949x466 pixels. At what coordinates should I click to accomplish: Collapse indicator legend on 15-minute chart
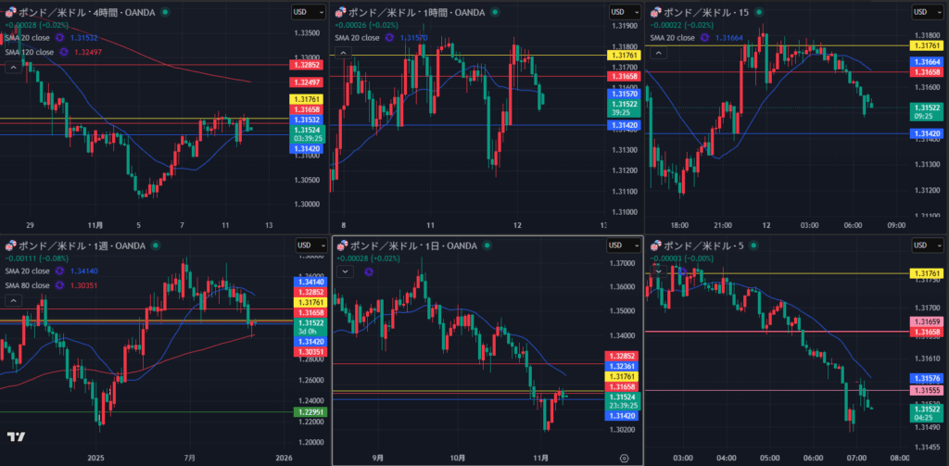point(660,53)
